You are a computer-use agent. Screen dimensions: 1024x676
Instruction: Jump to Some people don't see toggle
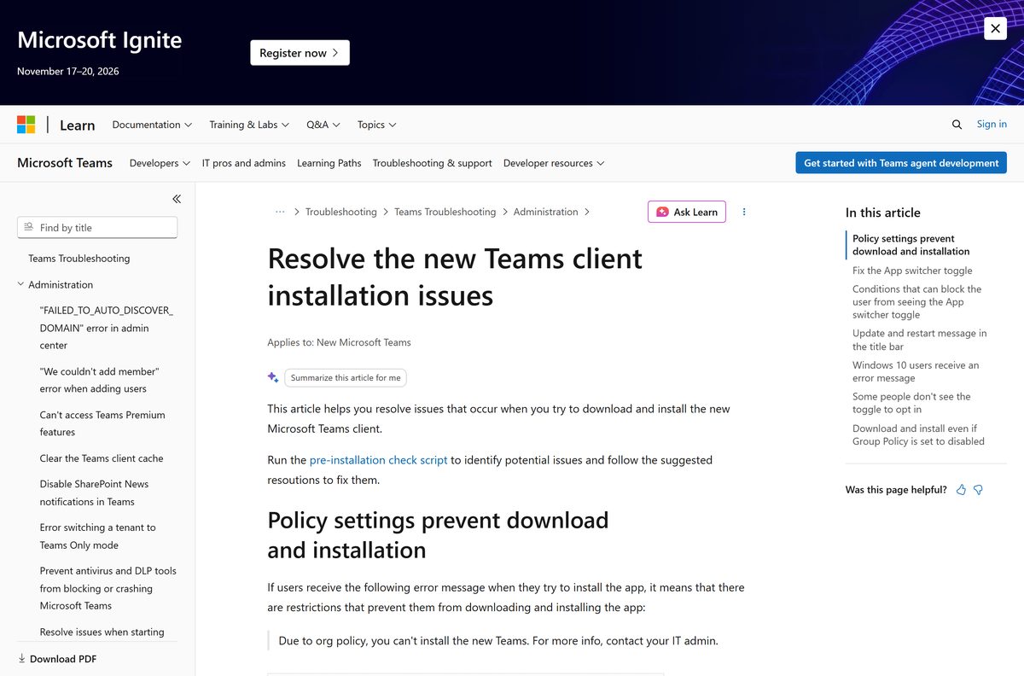tap(911, 403)
